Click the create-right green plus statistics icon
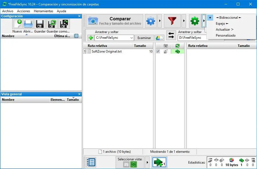 pos(242,160)
